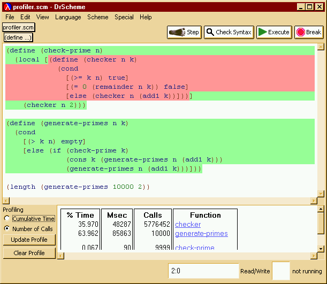Viewport: 327px width, 284px height.
Task: Open the File menu
Action: pyautogui.click(x=10, y=17)
